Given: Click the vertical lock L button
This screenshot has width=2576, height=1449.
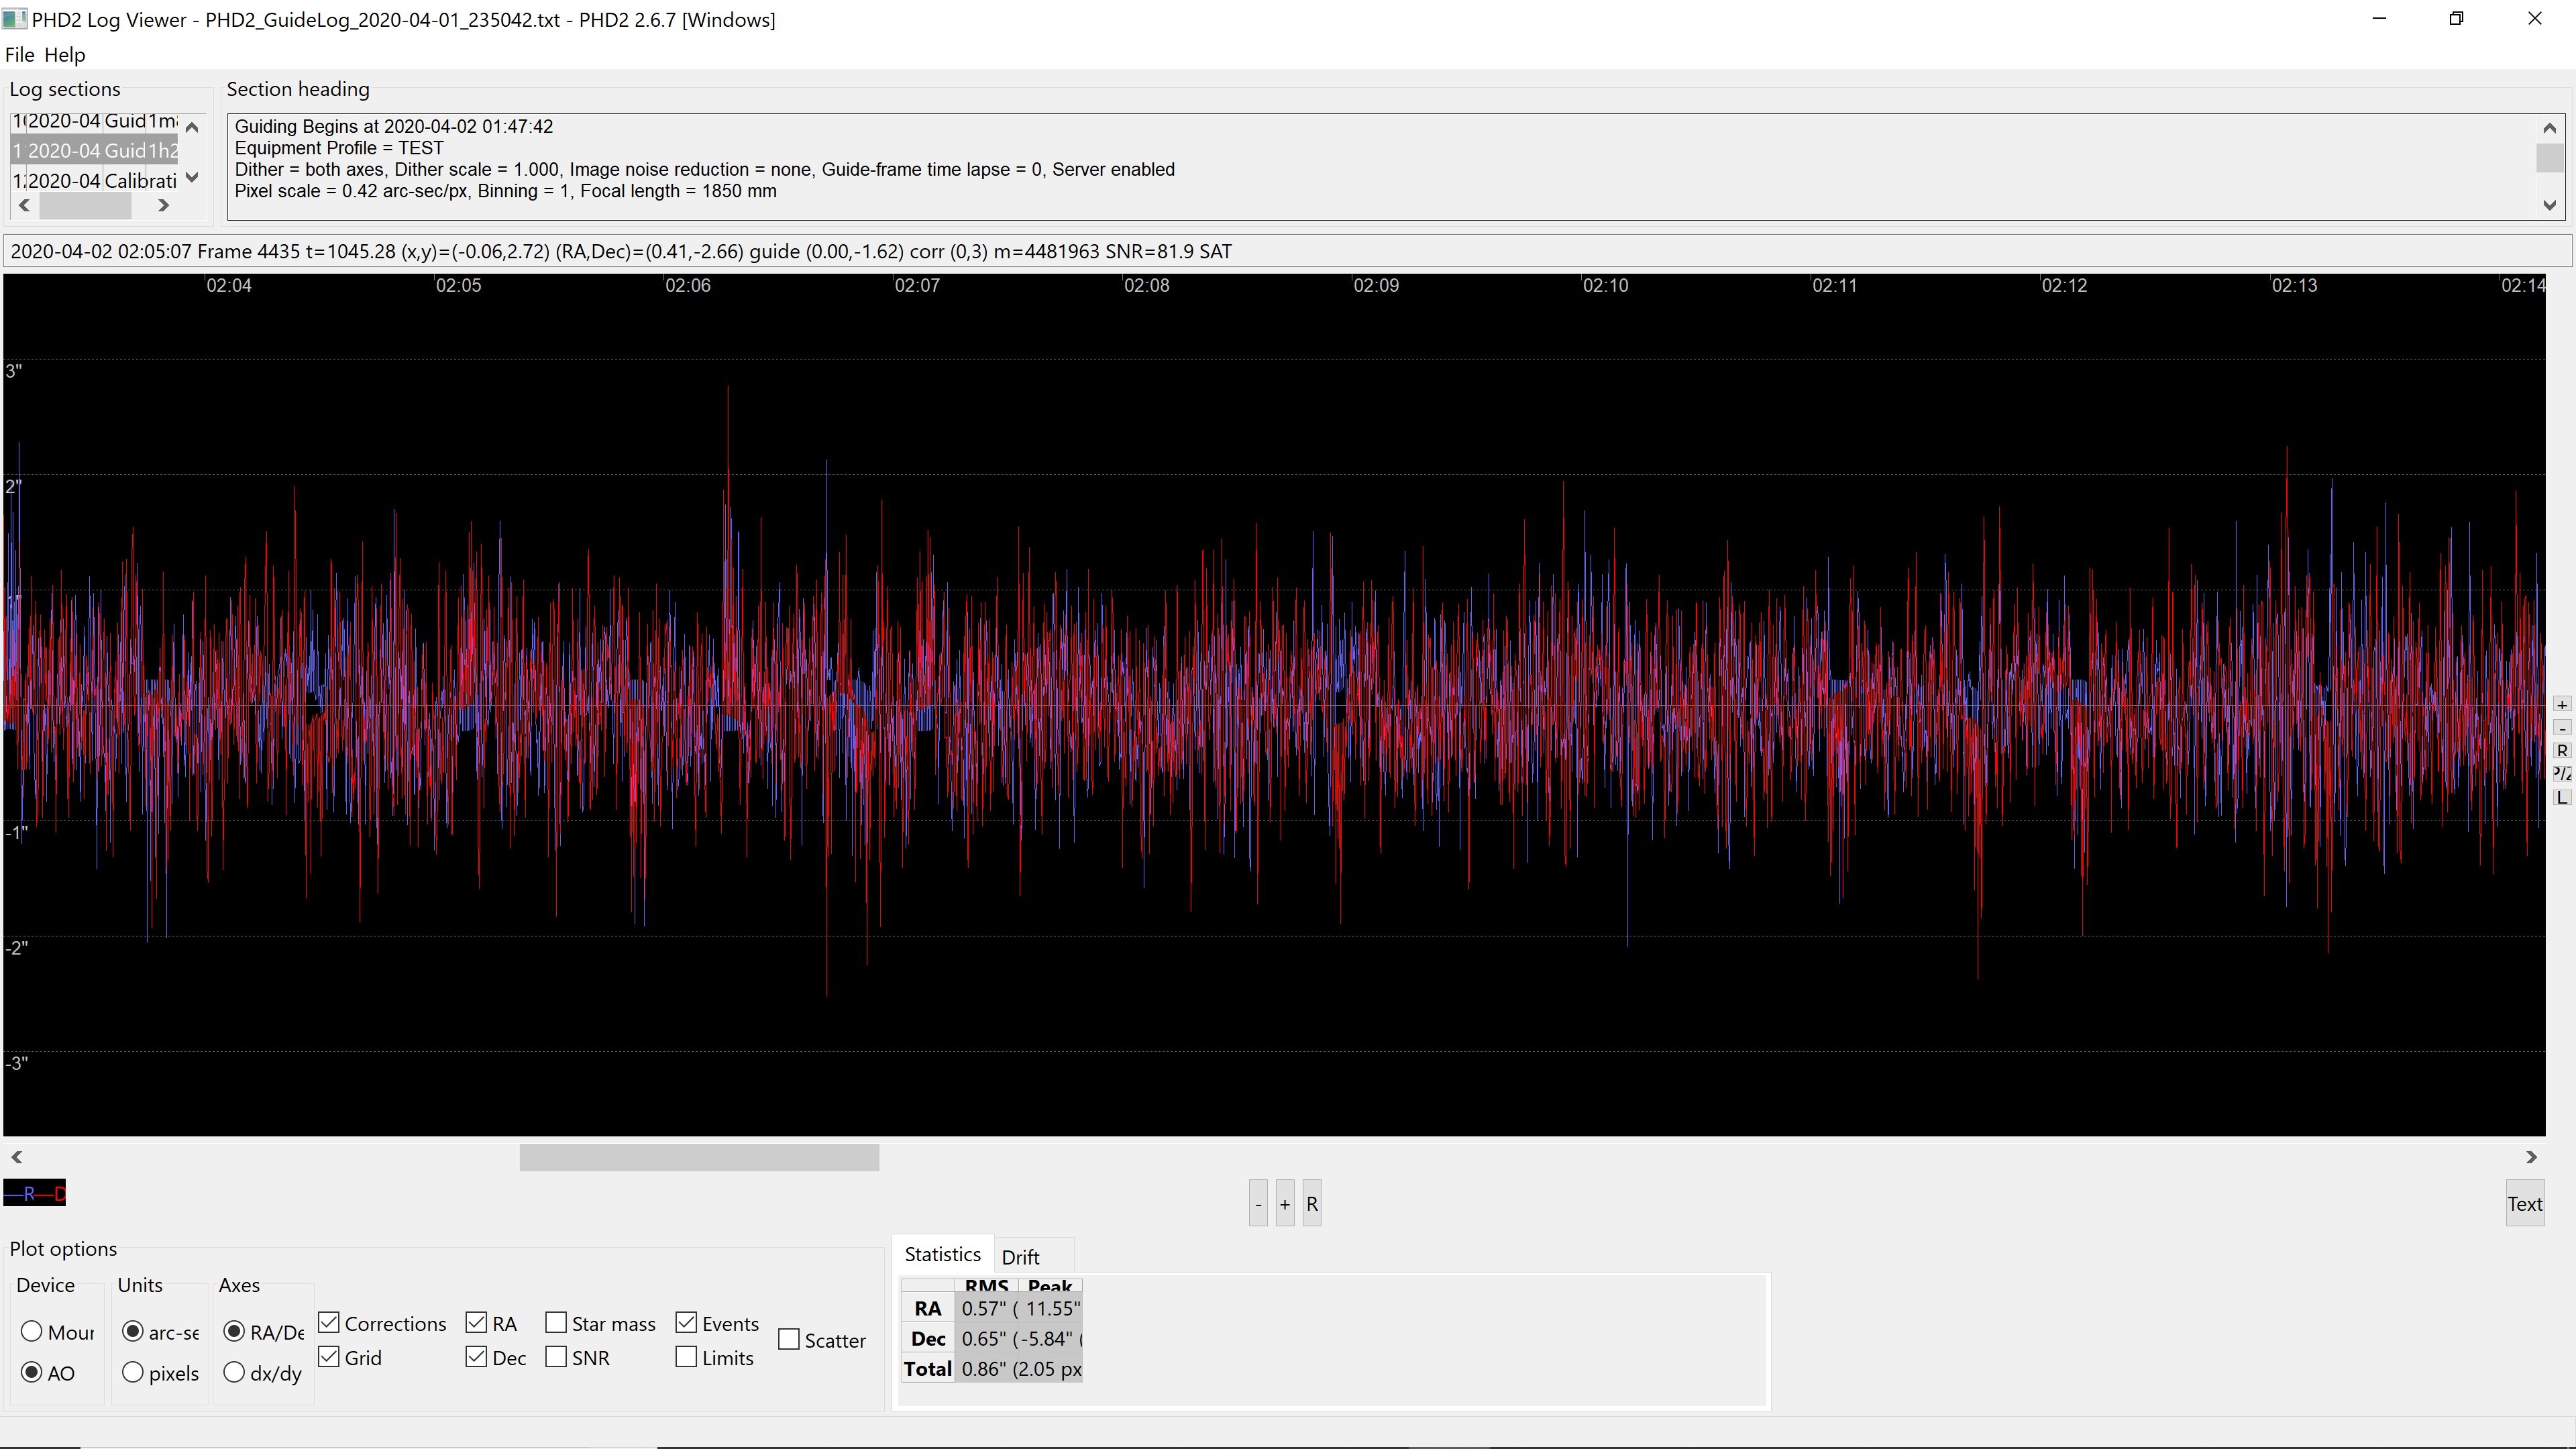Looking at the screenshot, I should [2561, 797].
